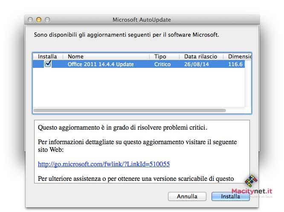Click the Microsoft AutoUpdate title bar
284x212 pixels.
142,20
